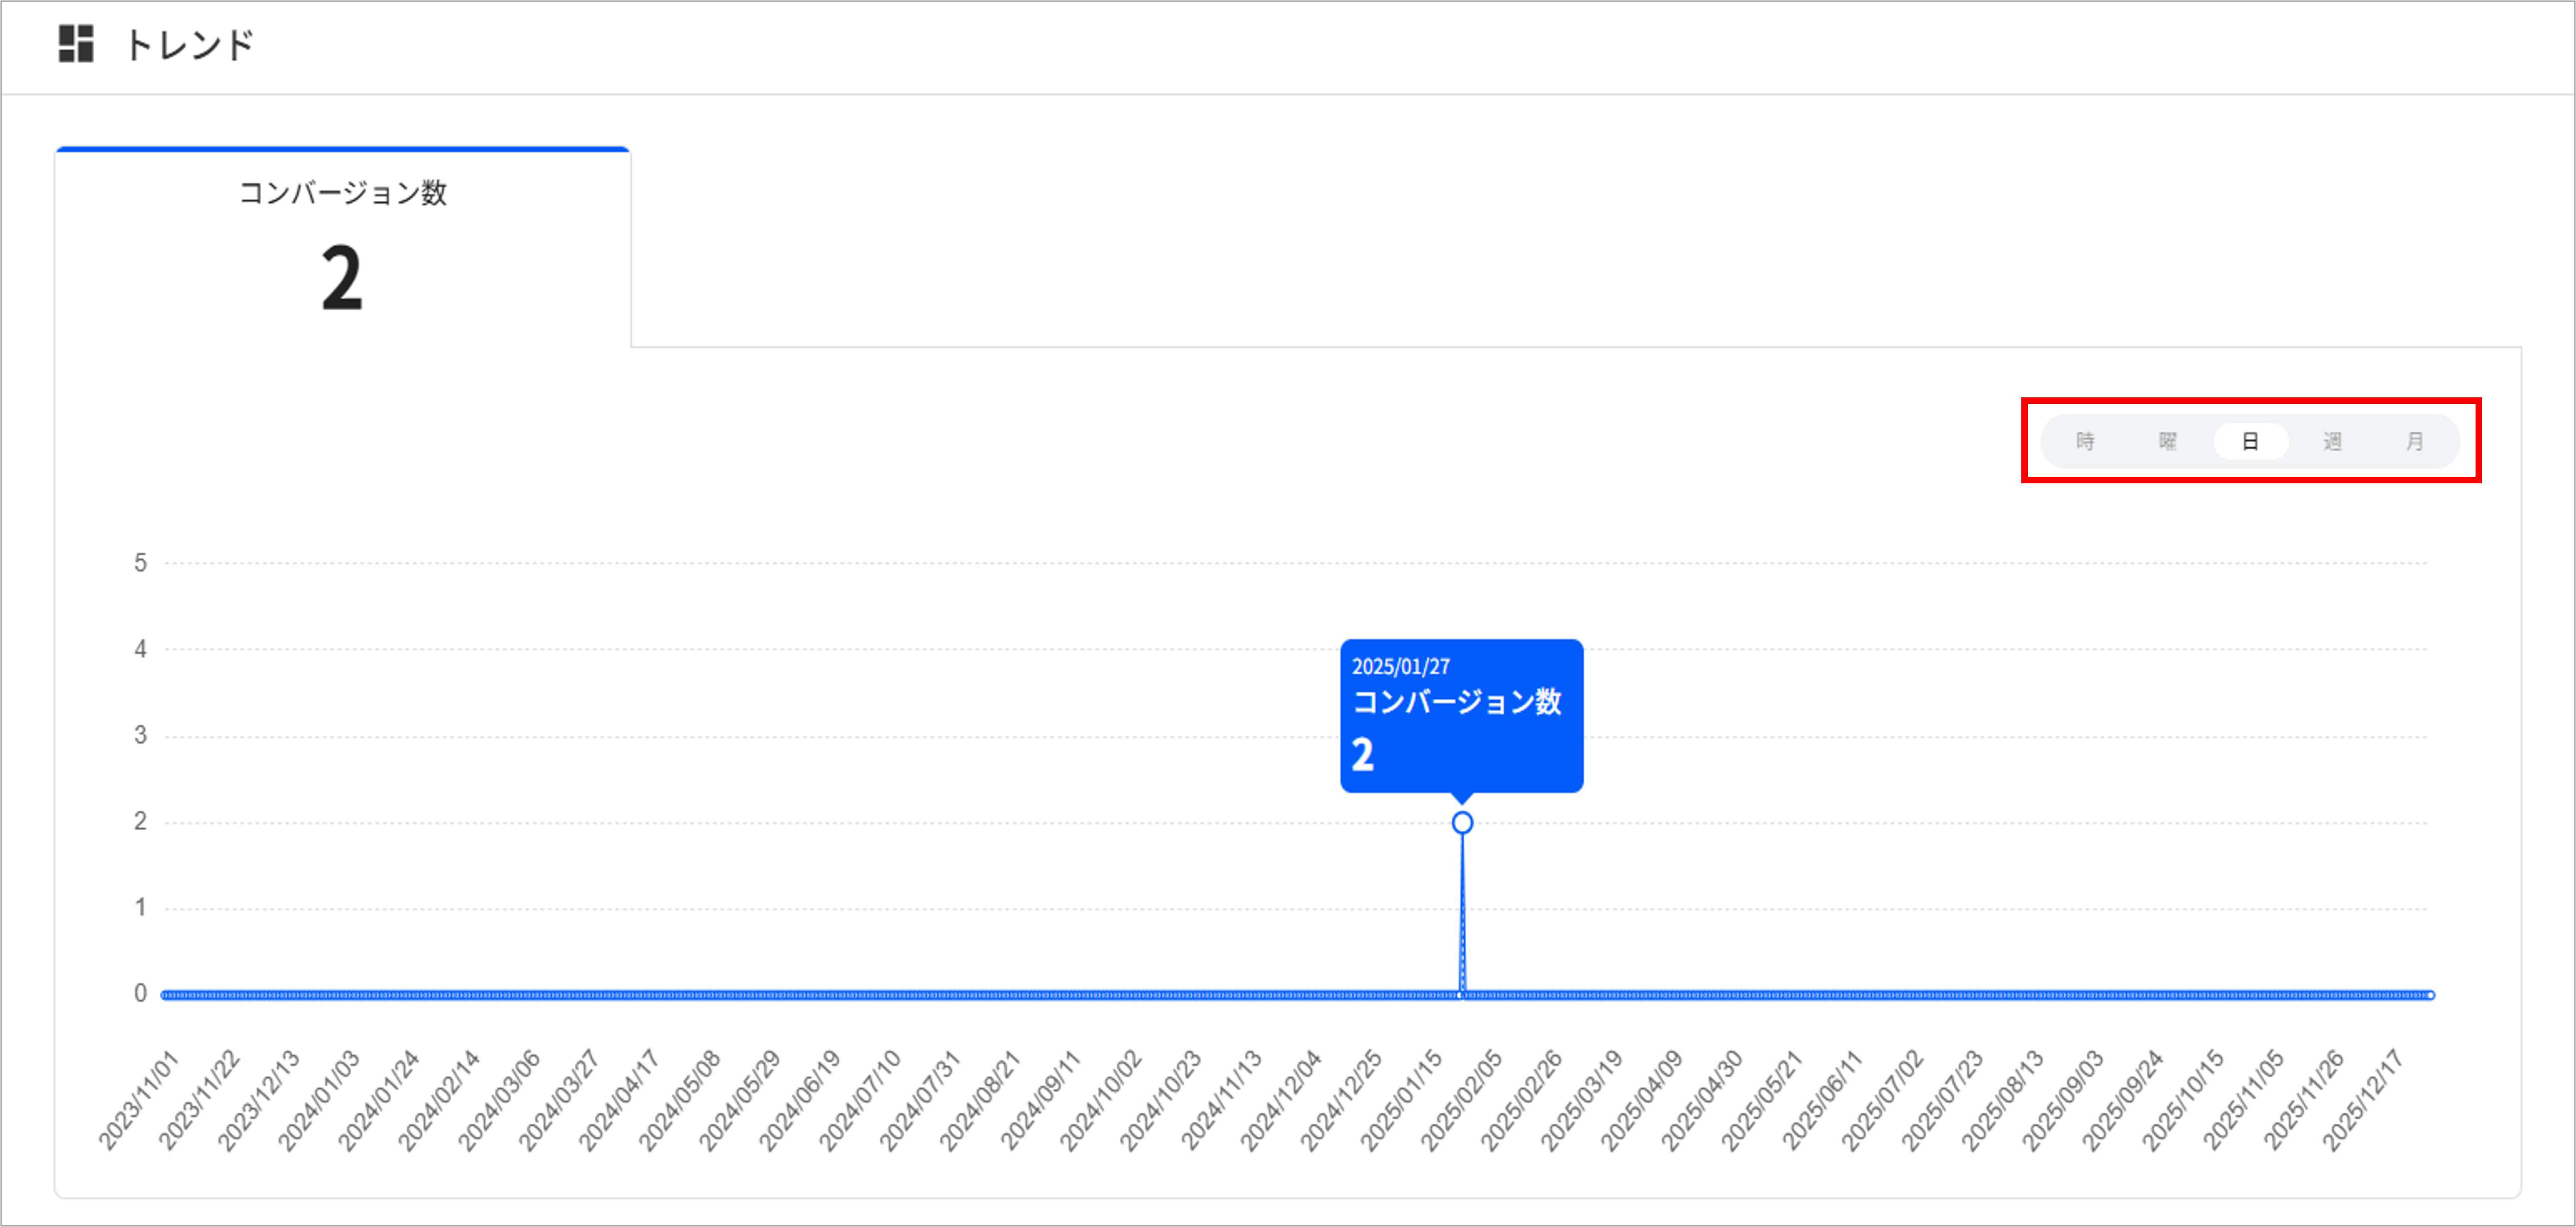Click the 2025/01/27 tooltip box
This screenshot has width=2576, height=1227.
click(1461, 716)
